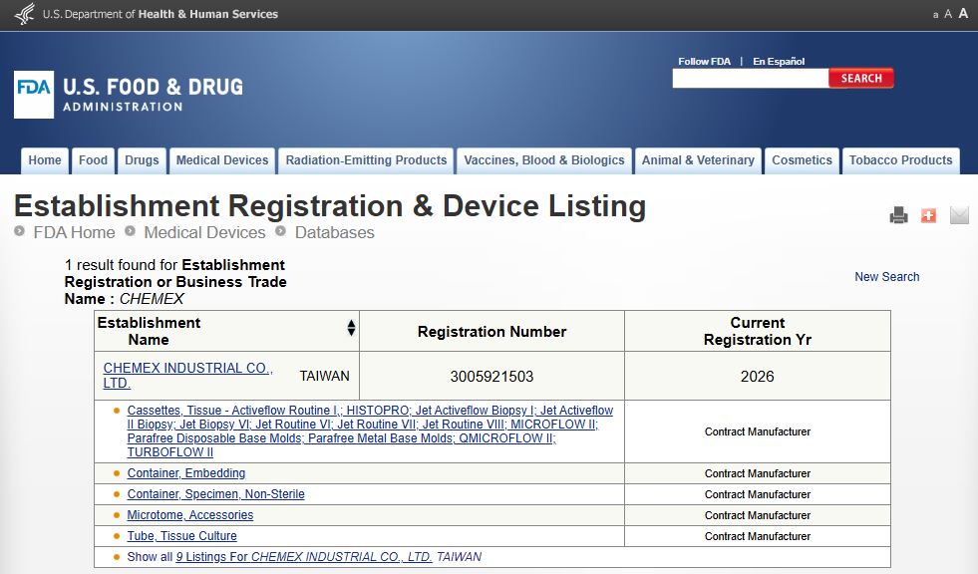Click the Current Registration Yr header

click(x=758, y=331)
